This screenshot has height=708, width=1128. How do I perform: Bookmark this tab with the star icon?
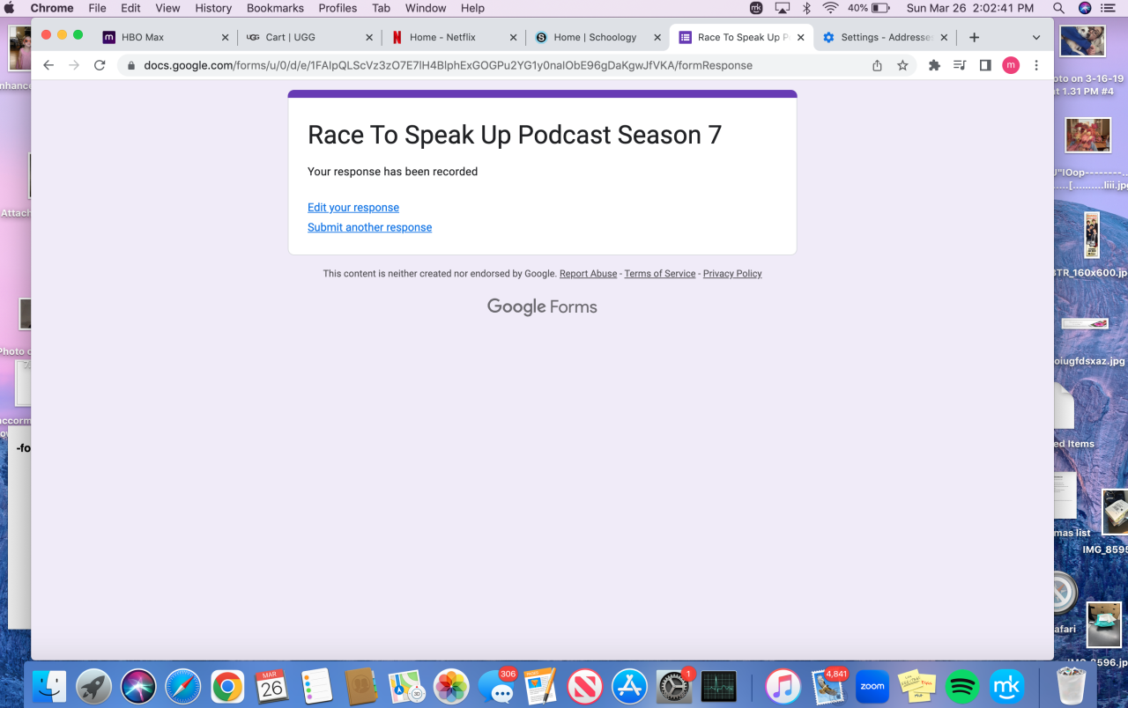902,65
